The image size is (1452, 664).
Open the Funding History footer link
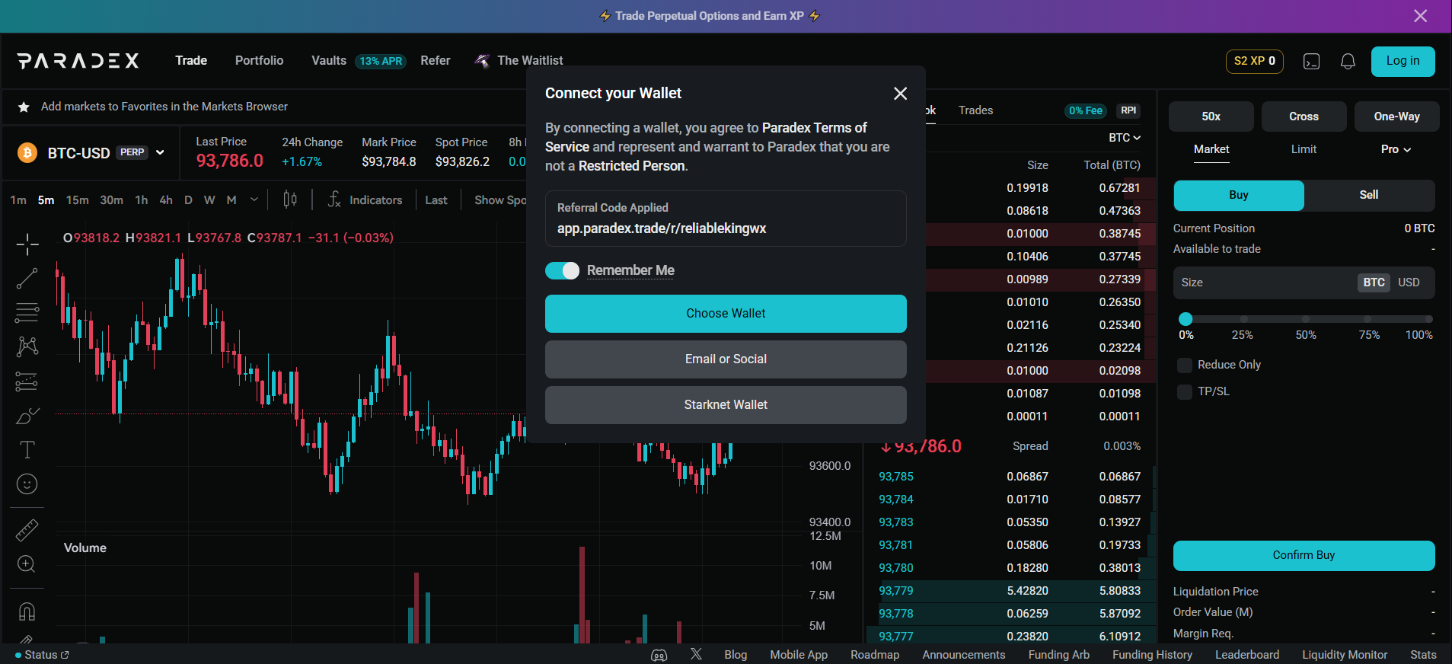[1152, 655]
